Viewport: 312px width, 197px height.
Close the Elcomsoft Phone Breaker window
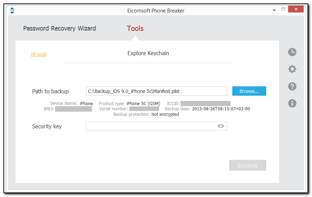pos(296,9)
